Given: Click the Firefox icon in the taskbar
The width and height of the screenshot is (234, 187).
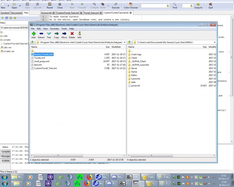Looking at the screenshot, I should (x=89, y=177).
